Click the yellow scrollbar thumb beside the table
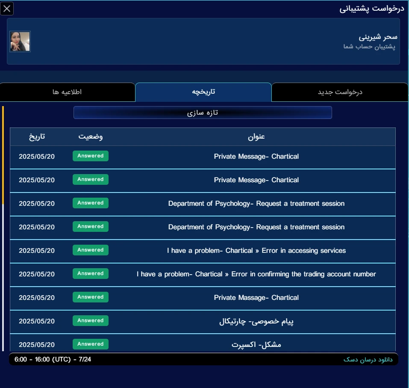The width and height of the screenshot is (409, 388). 3,154
